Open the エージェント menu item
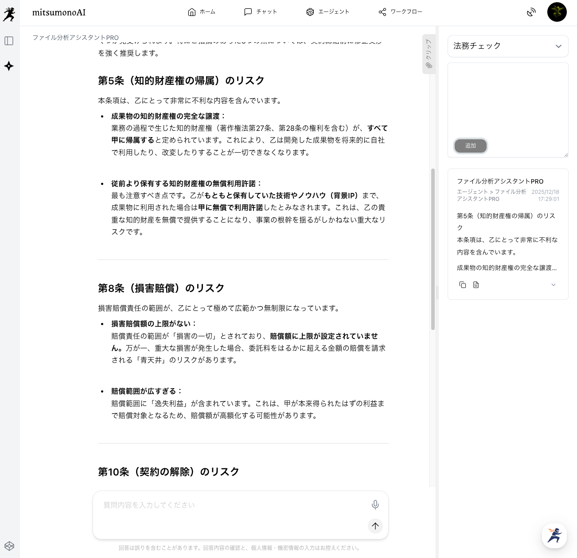The image size is (577, 558). click(x=327, y=12)
